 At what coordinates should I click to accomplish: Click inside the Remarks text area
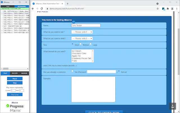93,89
